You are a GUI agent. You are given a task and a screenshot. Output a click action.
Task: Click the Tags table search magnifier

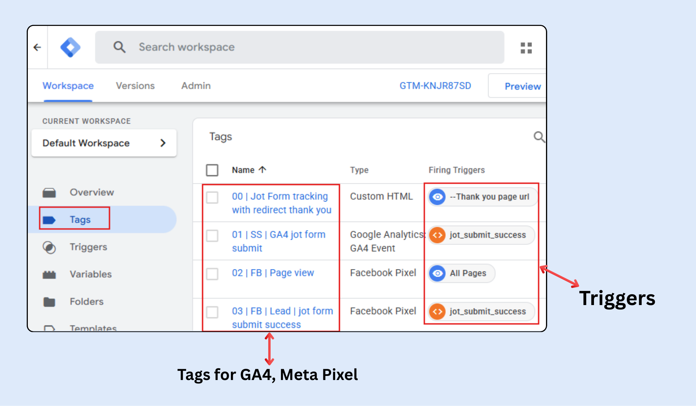(539, 137)
